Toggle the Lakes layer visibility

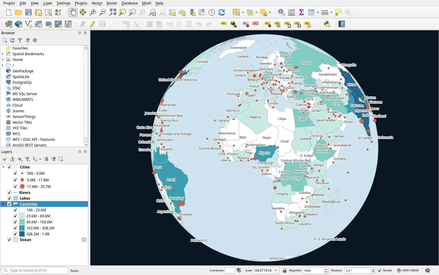tap(9, 198)
